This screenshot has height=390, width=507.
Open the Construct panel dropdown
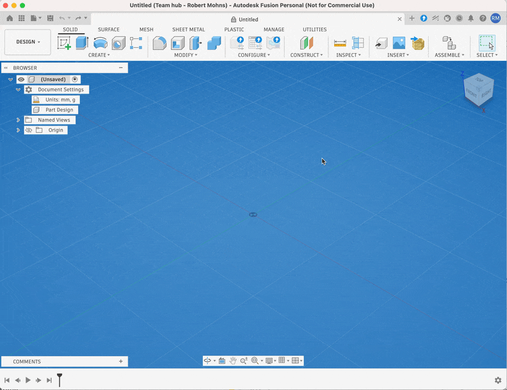pyautogui.click(x=307, y=55)
